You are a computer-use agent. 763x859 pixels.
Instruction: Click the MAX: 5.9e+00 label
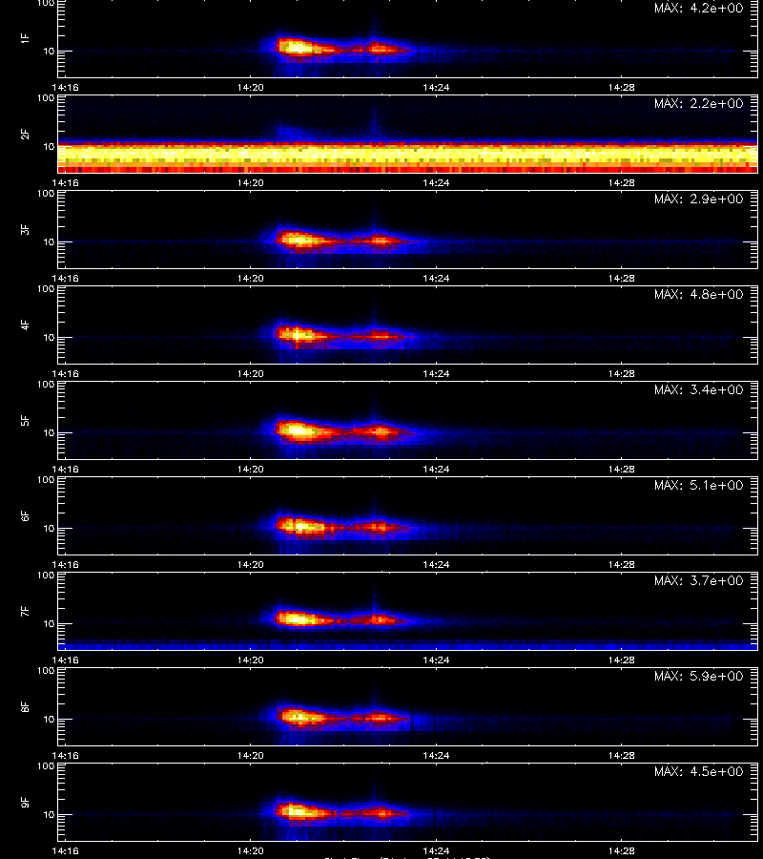[699, 676]
